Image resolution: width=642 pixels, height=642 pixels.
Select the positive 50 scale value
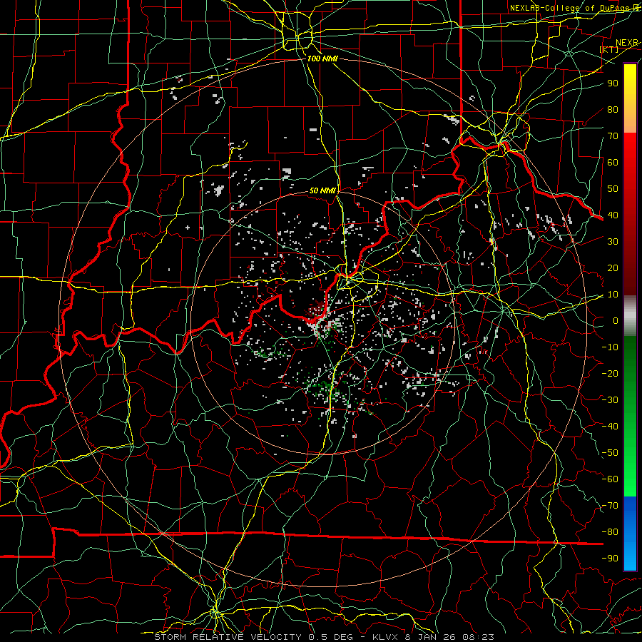point(613,189)
